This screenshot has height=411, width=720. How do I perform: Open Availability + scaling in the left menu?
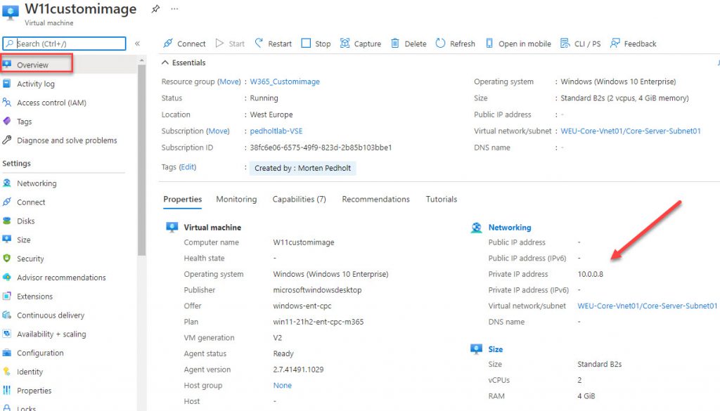tap(51, 334)
